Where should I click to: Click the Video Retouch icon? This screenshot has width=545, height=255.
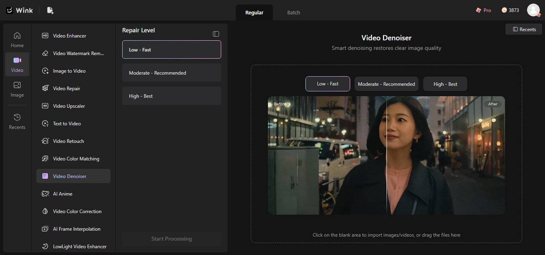[45, 141]
